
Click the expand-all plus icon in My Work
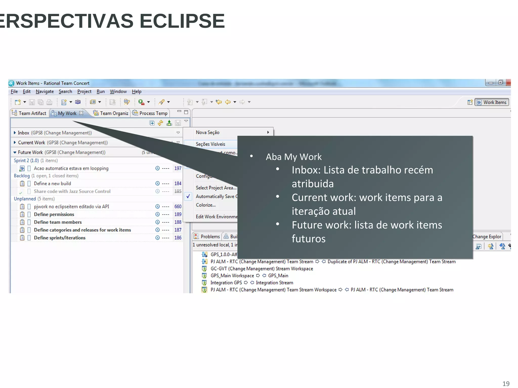pos(152,123)
